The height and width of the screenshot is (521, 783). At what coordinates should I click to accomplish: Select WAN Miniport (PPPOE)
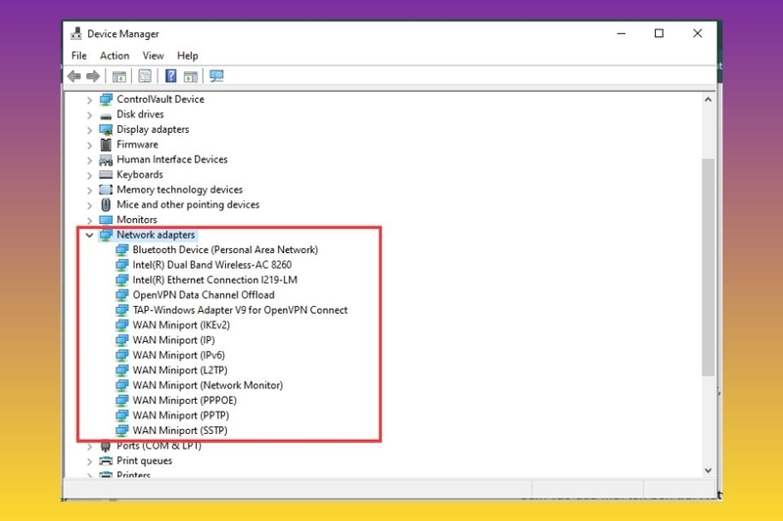[184, 400]
